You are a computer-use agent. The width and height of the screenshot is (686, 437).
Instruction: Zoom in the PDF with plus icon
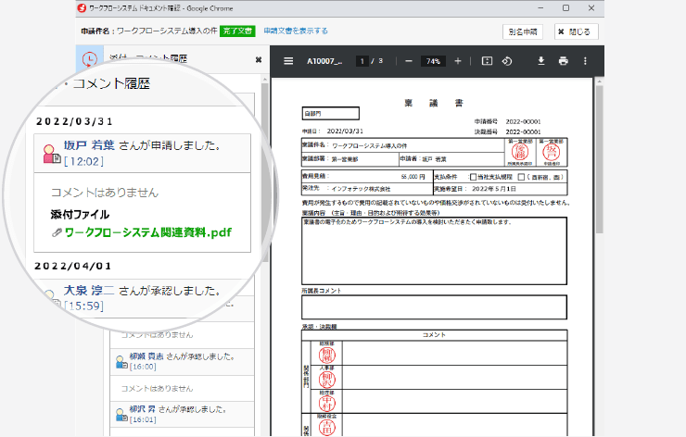tap(458, 61)
